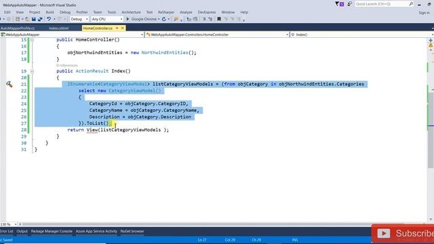
Task: Open the Azure App Service Activity tab
Action: point(96,231)
